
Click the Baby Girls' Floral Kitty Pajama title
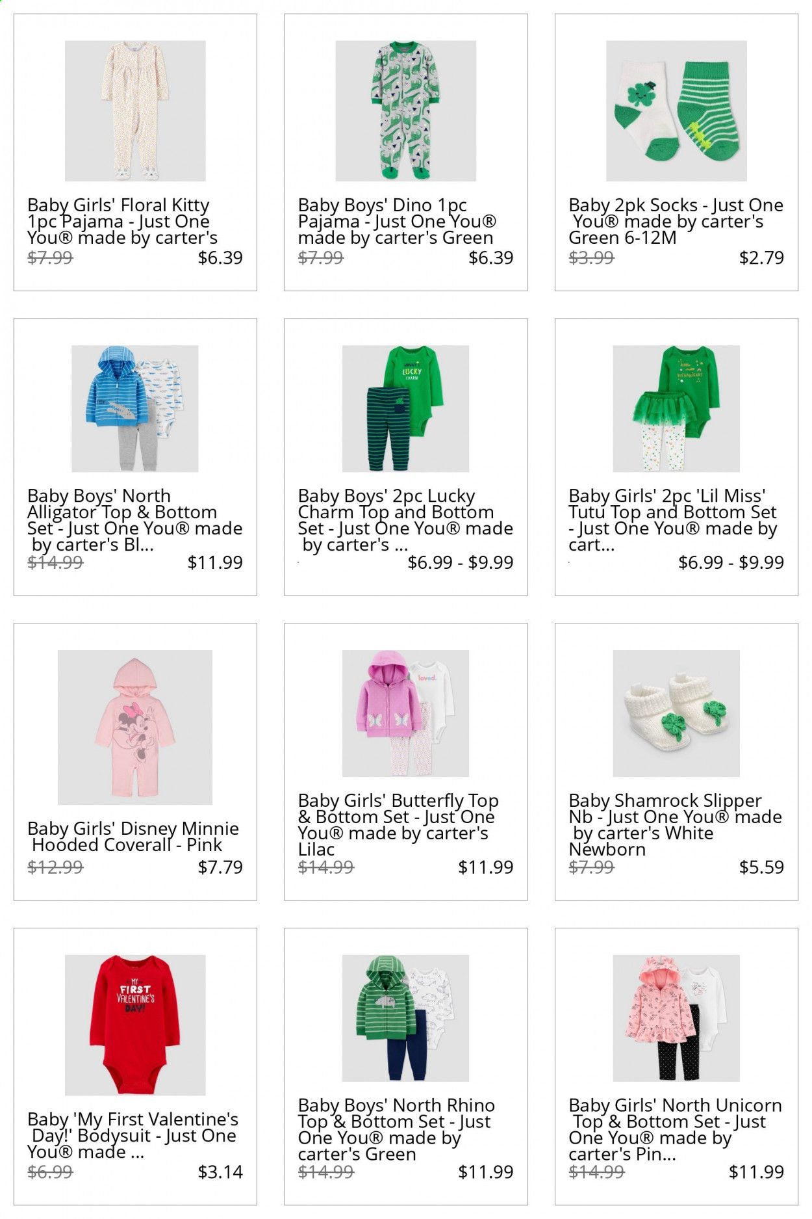point(122,222)
